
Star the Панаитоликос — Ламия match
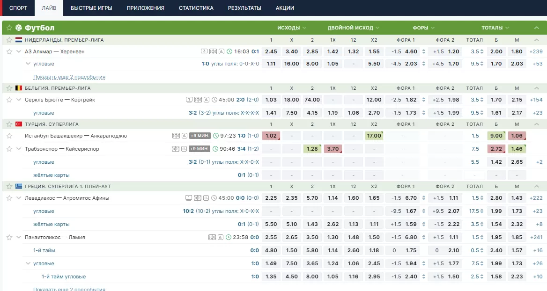pyautogui.click(x=9, y=237)
